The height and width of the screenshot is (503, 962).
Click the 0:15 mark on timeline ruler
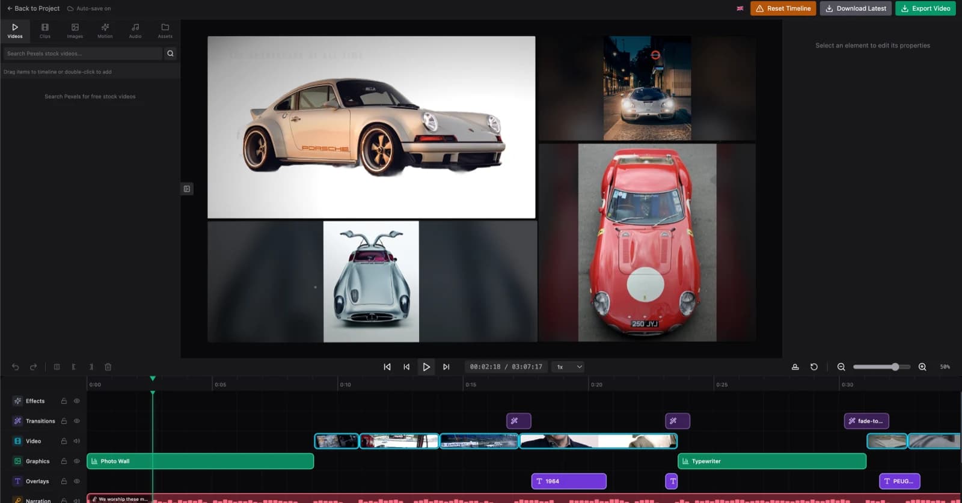(x=471, y=385)
